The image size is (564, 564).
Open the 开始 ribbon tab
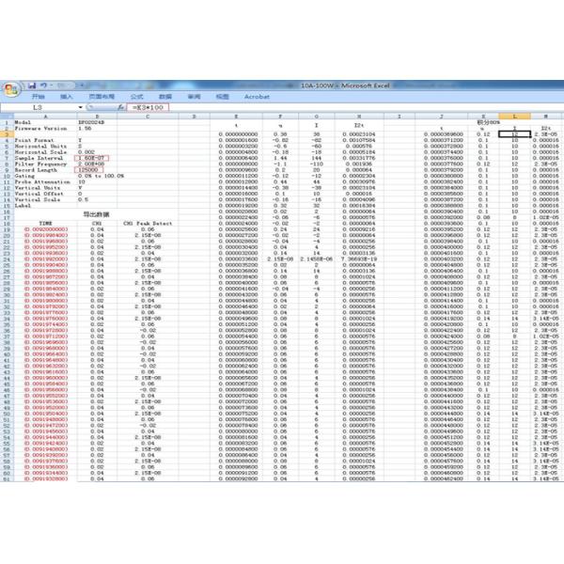[x=39, y=96]
